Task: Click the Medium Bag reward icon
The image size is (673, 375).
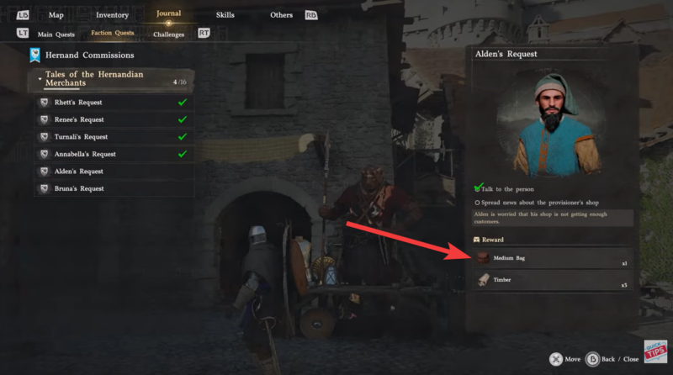Action: [x=483, y=258]
